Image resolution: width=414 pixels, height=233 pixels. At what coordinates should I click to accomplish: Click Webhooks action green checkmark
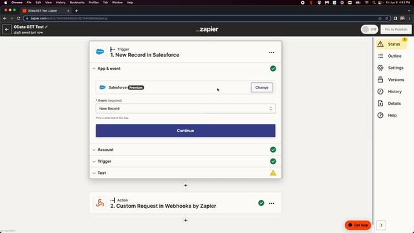pyautogui.click(x=261, y=203)
